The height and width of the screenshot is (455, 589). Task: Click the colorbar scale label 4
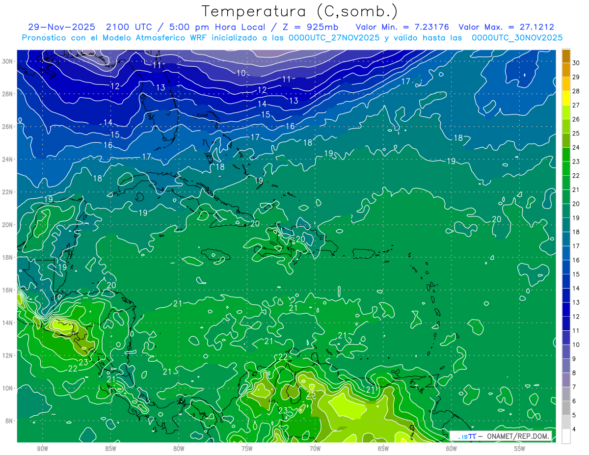[x=574, y=429]
